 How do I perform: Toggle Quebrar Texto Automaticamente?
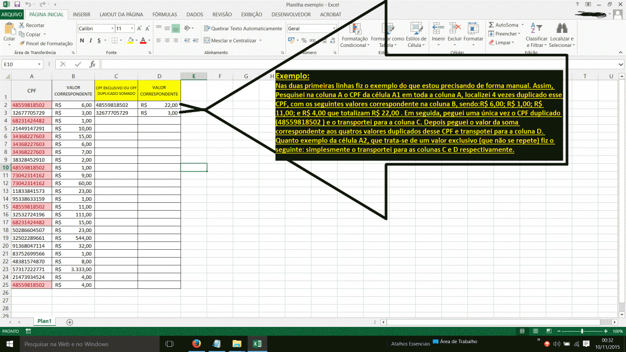coord(243,29)
